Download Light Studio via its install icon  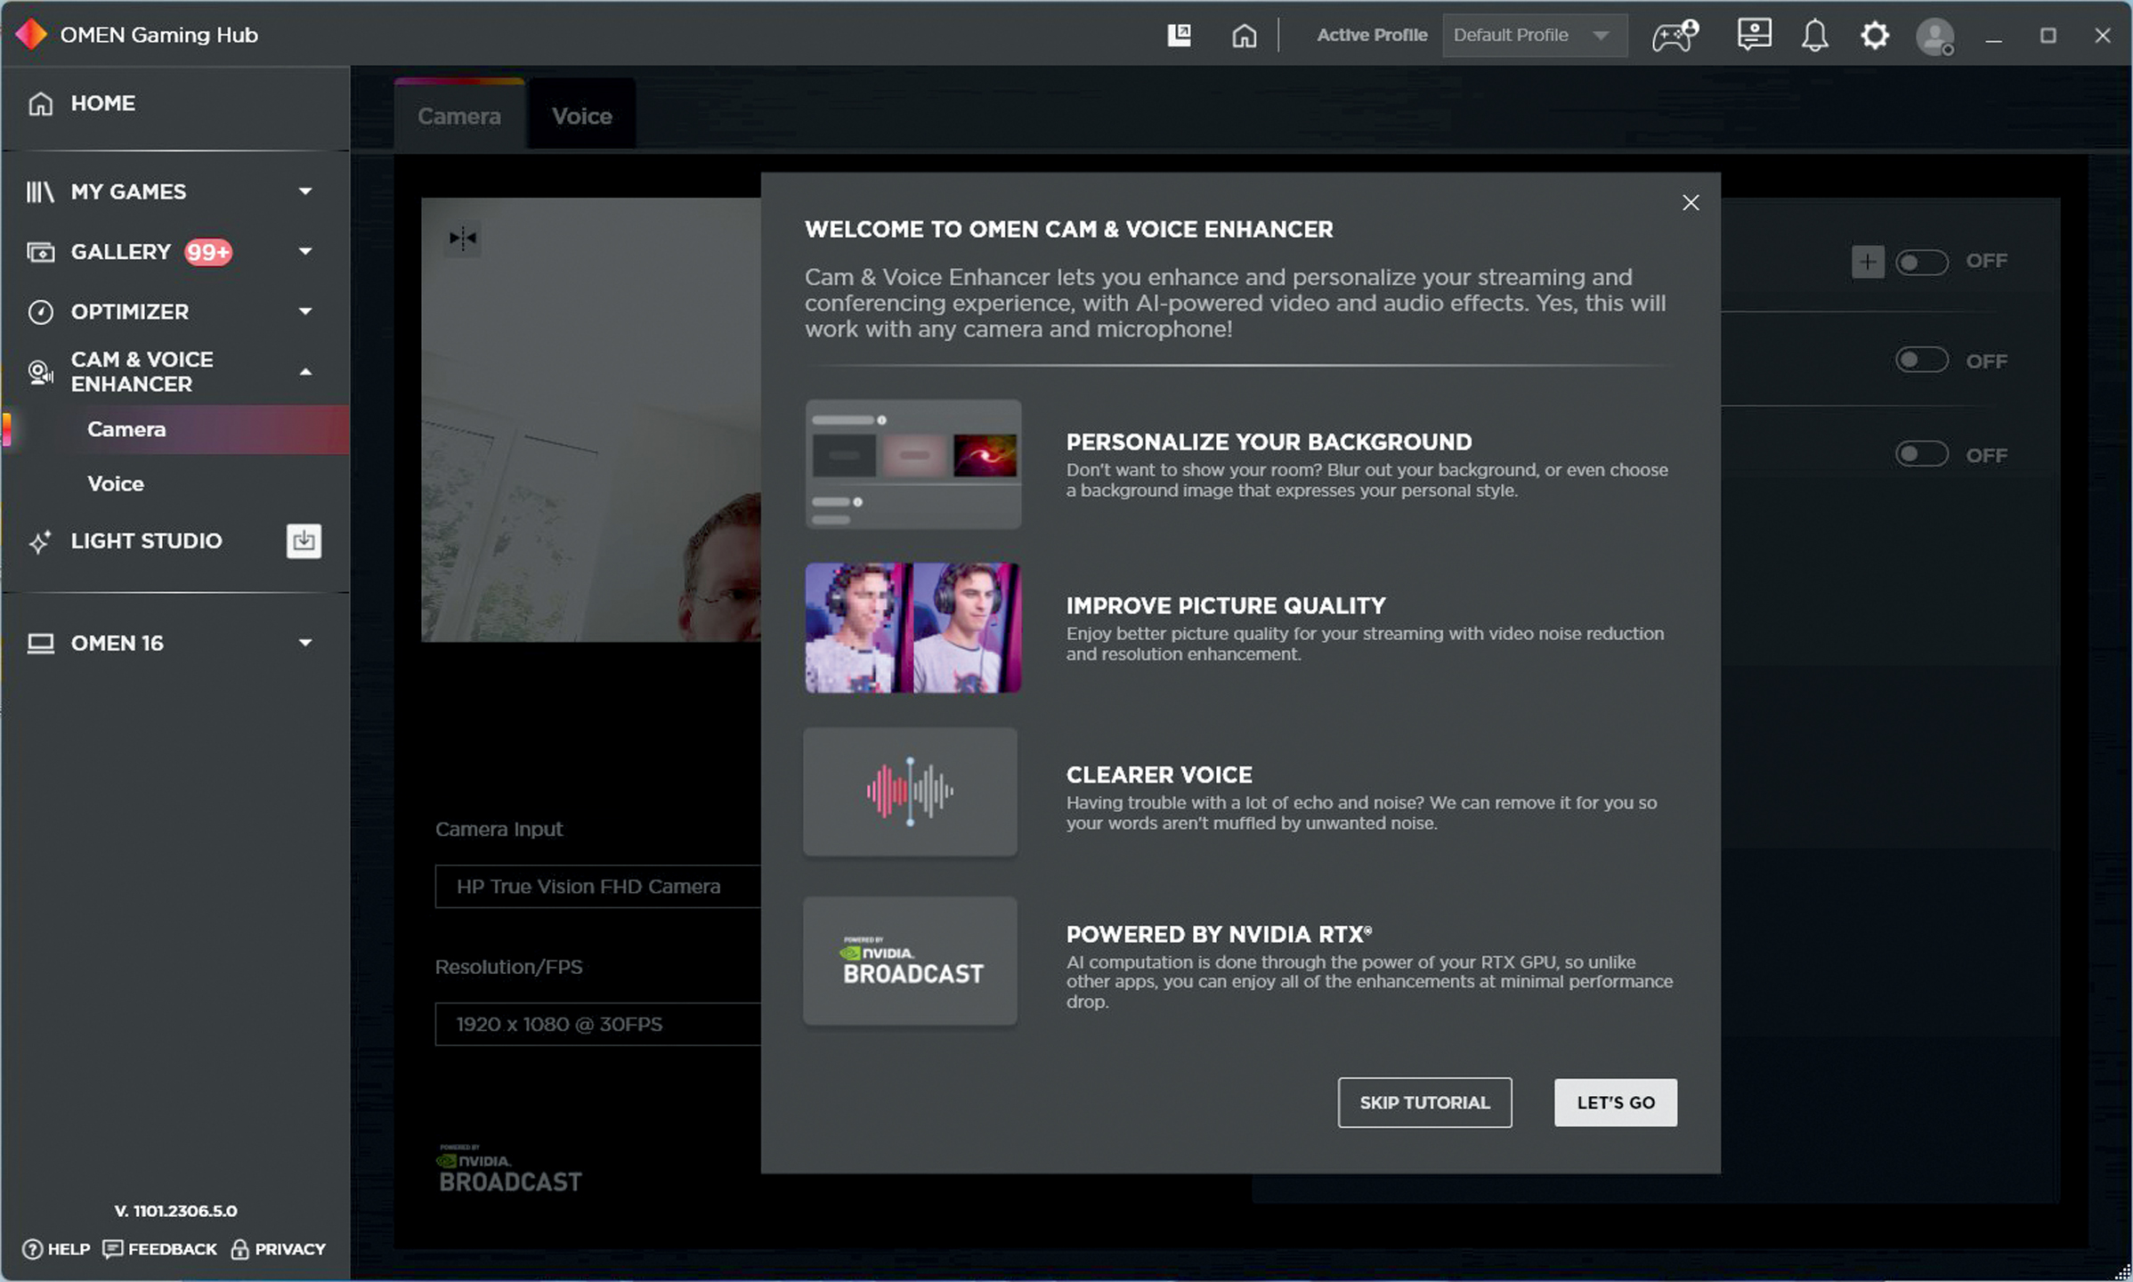click(304, 540)
